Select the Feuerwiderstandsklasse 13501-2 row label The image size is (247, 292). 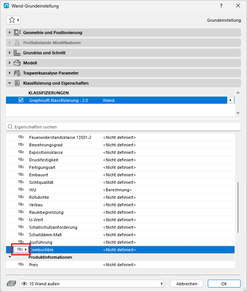60,137
